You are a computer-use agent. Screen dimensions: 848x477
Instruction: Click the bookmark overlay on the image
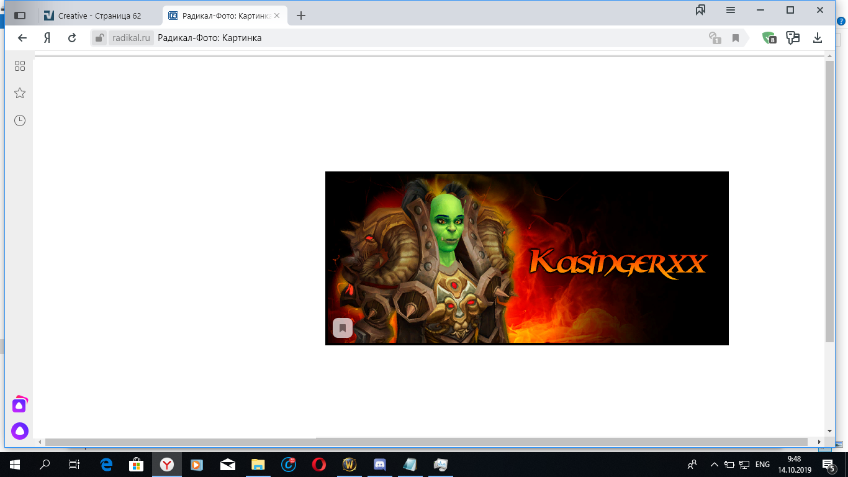click(343, 328)
